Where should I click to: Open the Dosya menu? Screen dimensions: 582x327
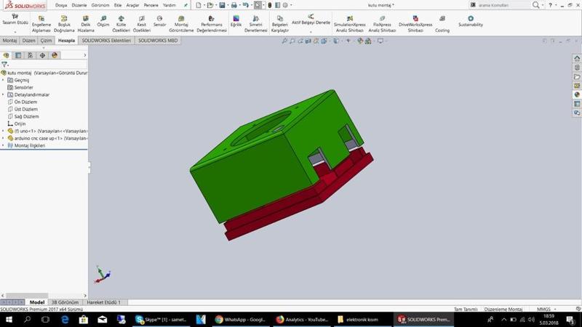click(x=61, y=5)
